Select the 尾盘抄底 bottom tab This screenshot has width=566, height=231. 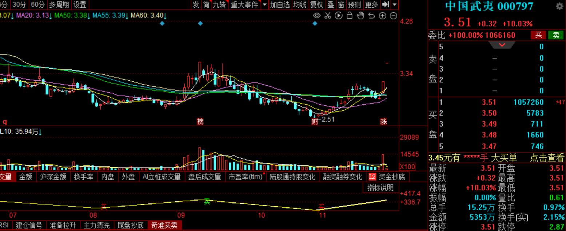point(131,225)
